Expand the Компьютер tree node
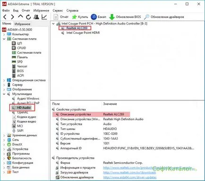The width and height of the screenshot is (205, 181). click(x=4, y=34)
